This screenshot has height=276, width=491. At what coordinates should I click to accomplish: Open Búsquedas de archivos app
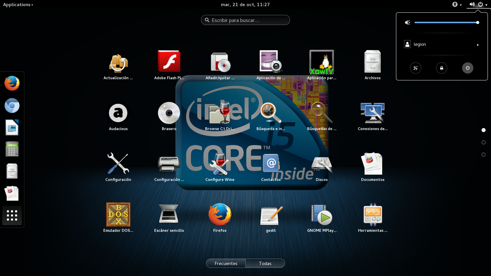[322, 116]
